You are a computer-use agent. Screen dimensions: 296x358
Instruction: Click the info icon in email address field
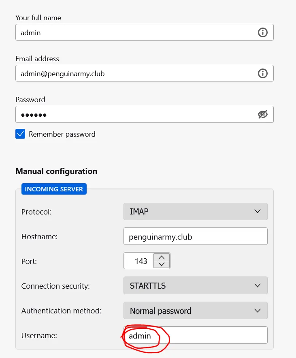[263, 73]
